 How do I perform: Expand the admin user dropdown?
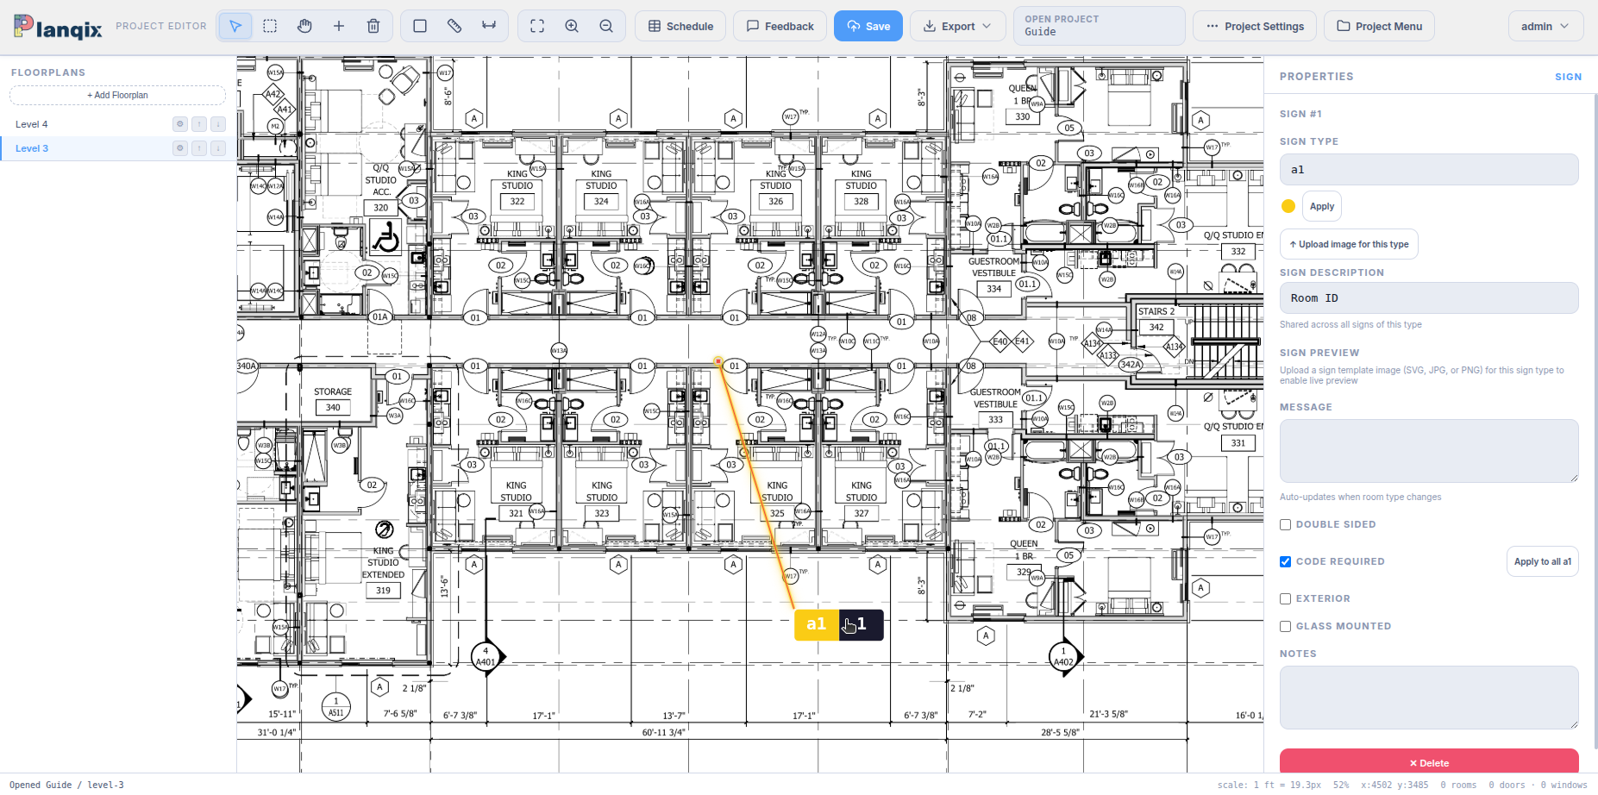point(1545,26)
